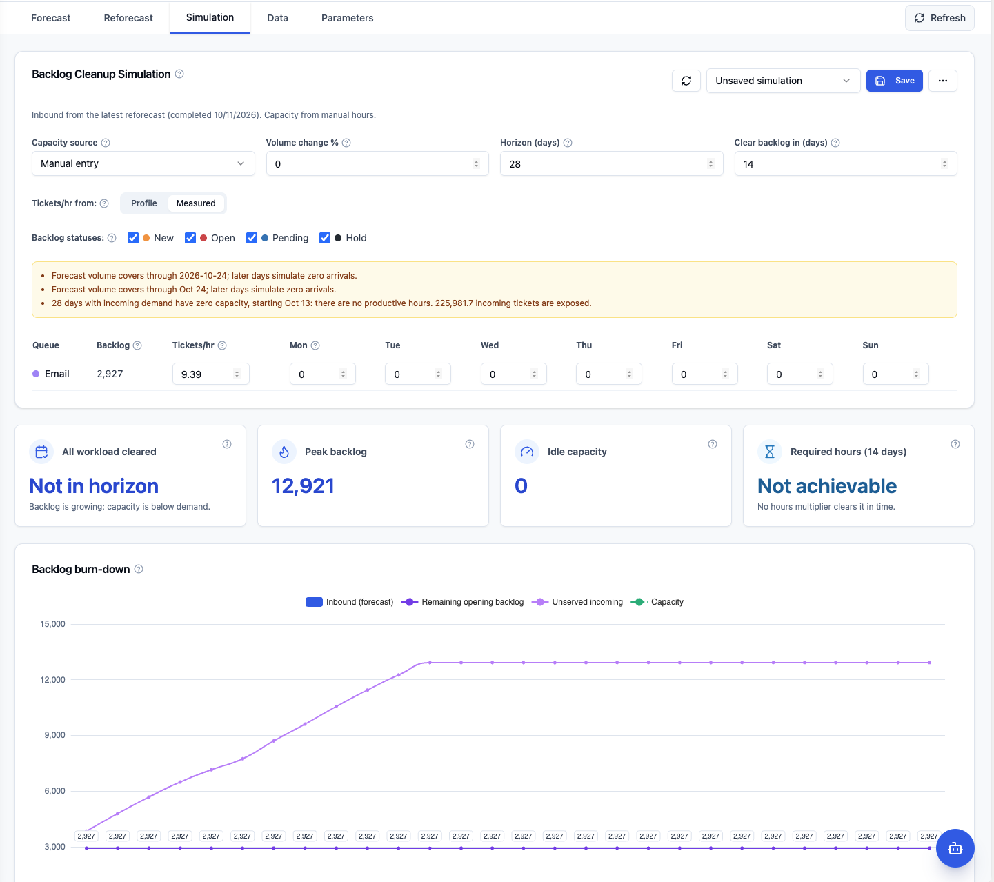Image resolution: width=994 pixels, height=882 pixels.
Task: Save the current simulation
Action: 895,81
